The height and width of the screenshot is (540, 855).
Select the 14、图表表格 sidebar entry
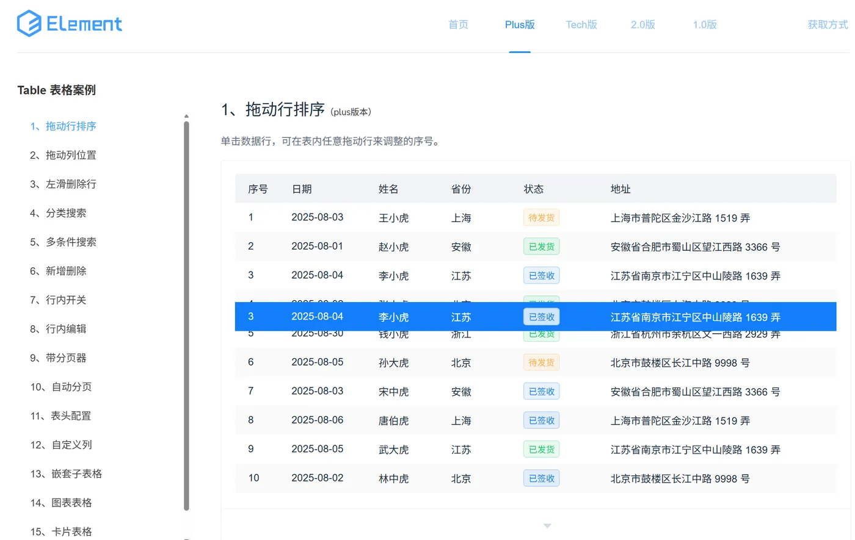pyautogui.click(x=62, y=502)
